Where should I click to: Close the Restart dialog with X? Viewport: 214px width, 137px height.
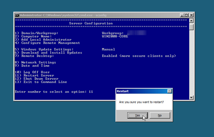(x=170, y=91)
